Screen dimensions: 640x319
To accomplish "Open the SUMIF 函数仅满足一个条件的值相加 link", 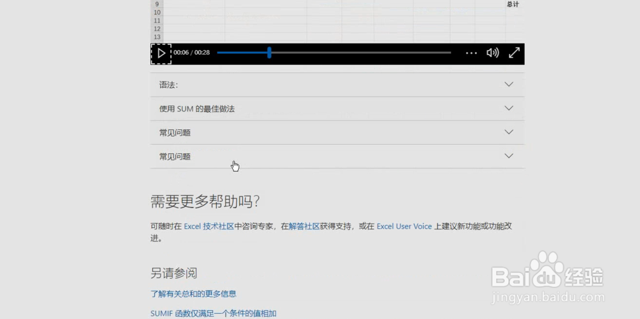I will [214, 314].
